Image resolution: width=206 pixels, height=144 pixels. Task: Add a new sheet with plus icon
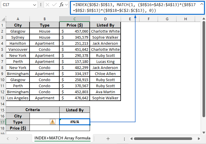[x=108, y=139]
